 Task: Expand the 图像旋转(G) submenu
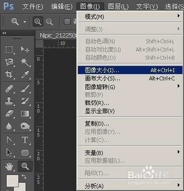point(130,87)
